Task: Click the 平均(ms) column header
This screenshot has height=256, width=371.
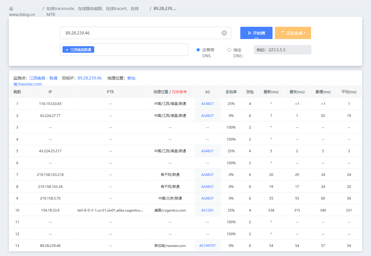Action: (x=349, y=92)
